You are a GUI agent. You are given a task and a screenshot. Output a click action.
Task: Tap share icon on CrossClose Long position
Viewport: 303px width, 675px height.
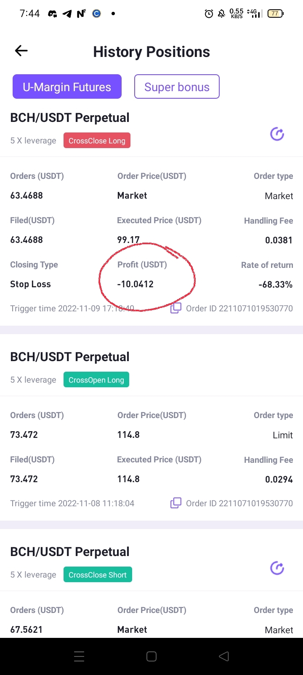[277, 134]
